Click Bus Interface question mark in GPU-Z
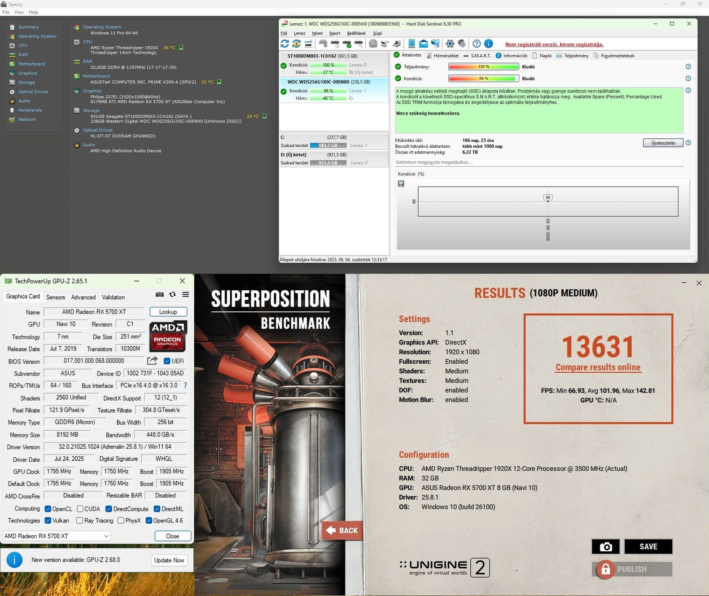 (x=185, y=385)
